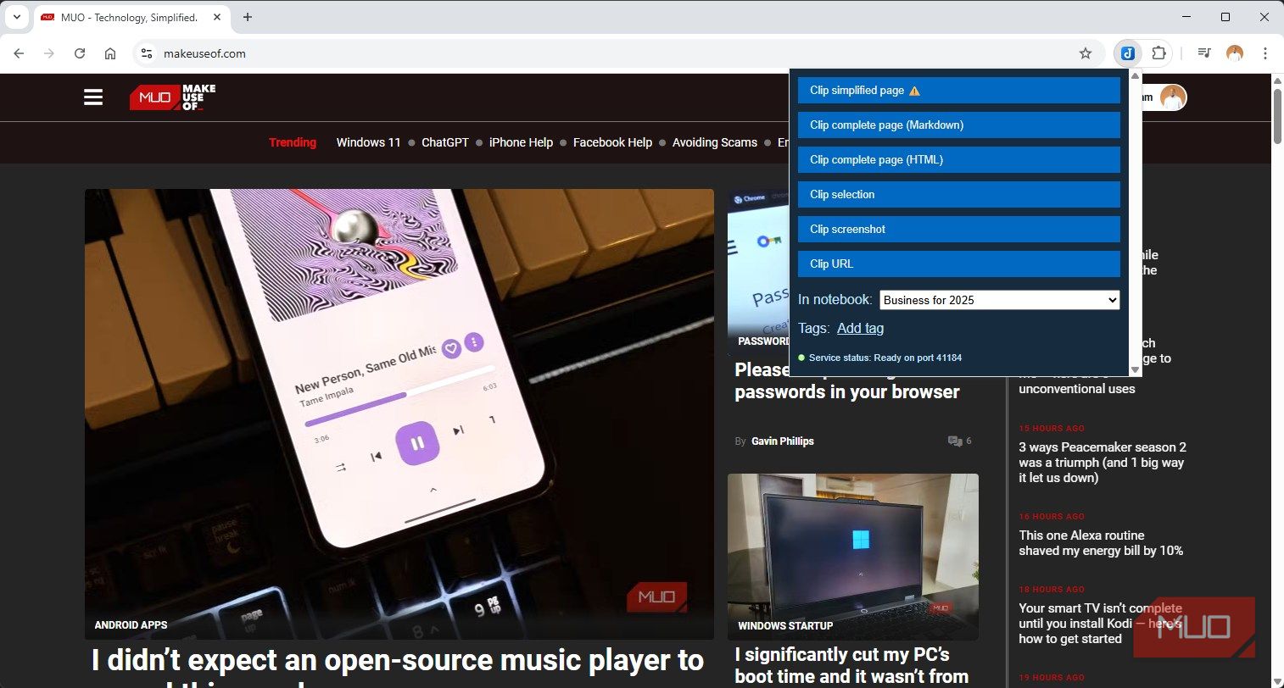The height and width of the screenshot is (688, 1284).
Task: Open the iPhone Help trending topic
Action: click(521, 142)
